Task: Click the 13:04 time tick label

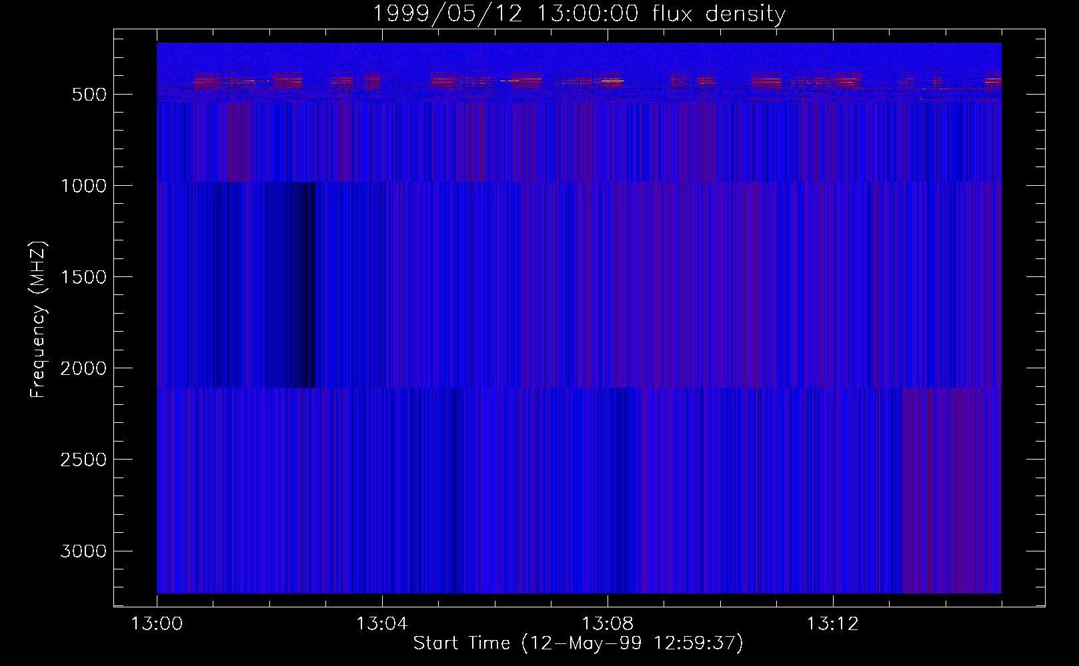Action: click(382, 624)
